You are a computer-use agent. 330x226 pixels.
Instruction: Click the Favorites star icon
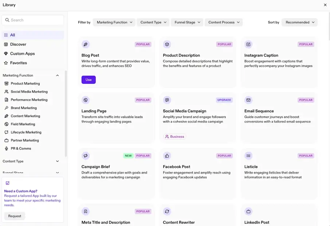6,63
